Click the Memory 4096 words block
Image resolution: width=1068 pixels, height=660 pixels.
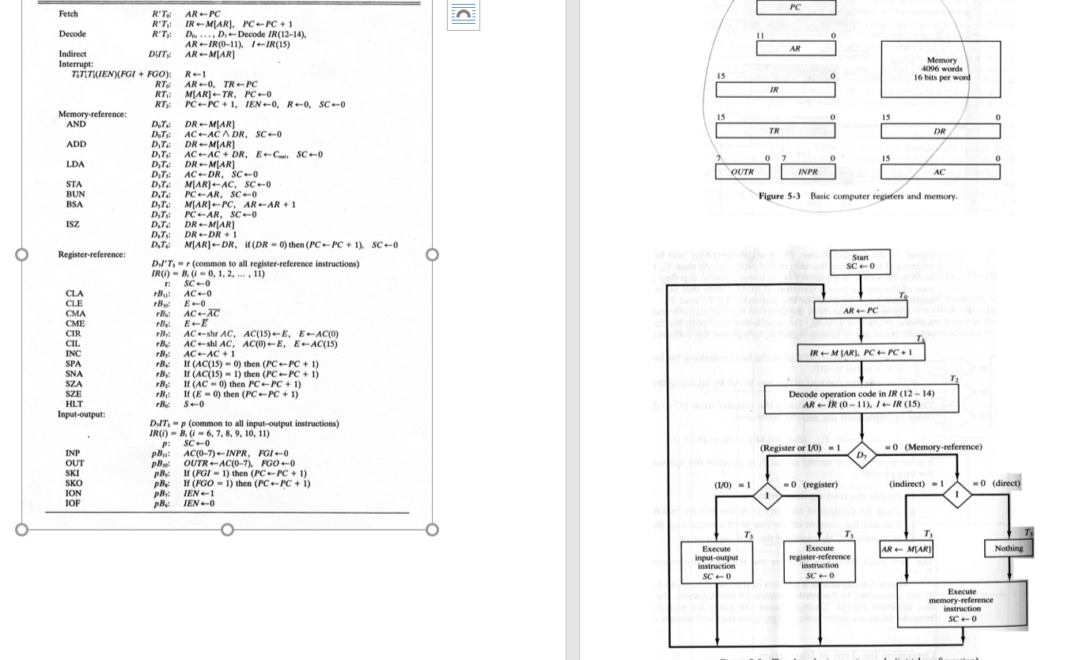click(x=940, y=70)
